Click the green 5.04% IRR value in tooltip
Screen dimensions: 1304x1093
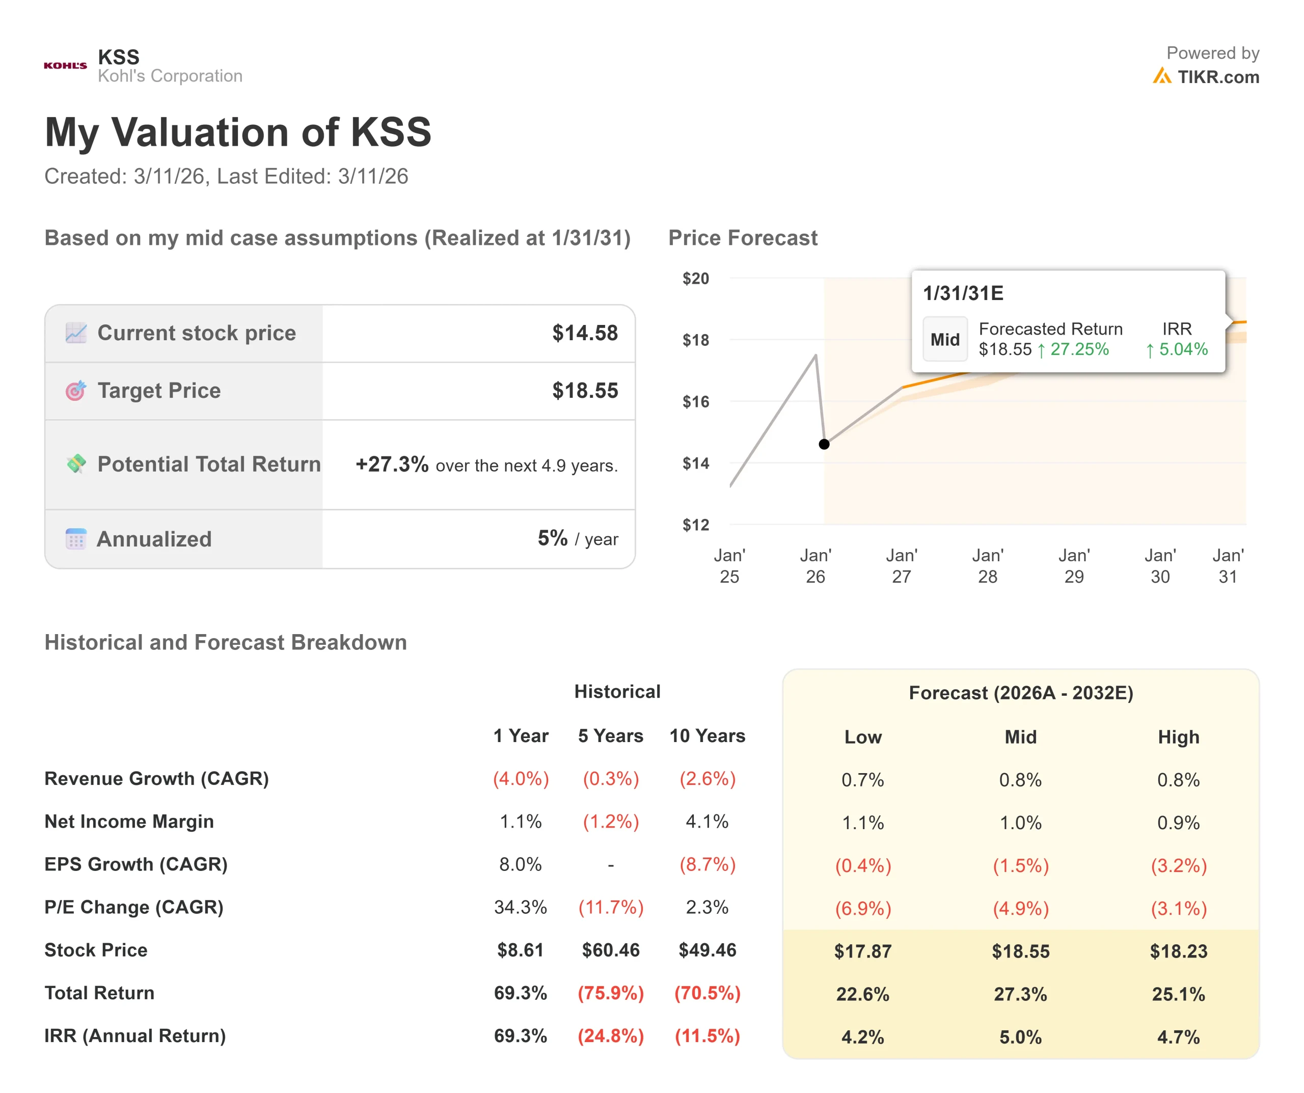click(1183, 349)
